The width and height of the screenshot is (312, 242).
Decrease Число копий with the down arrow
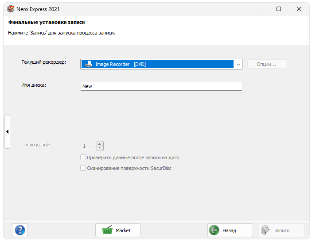coord(99,148)
